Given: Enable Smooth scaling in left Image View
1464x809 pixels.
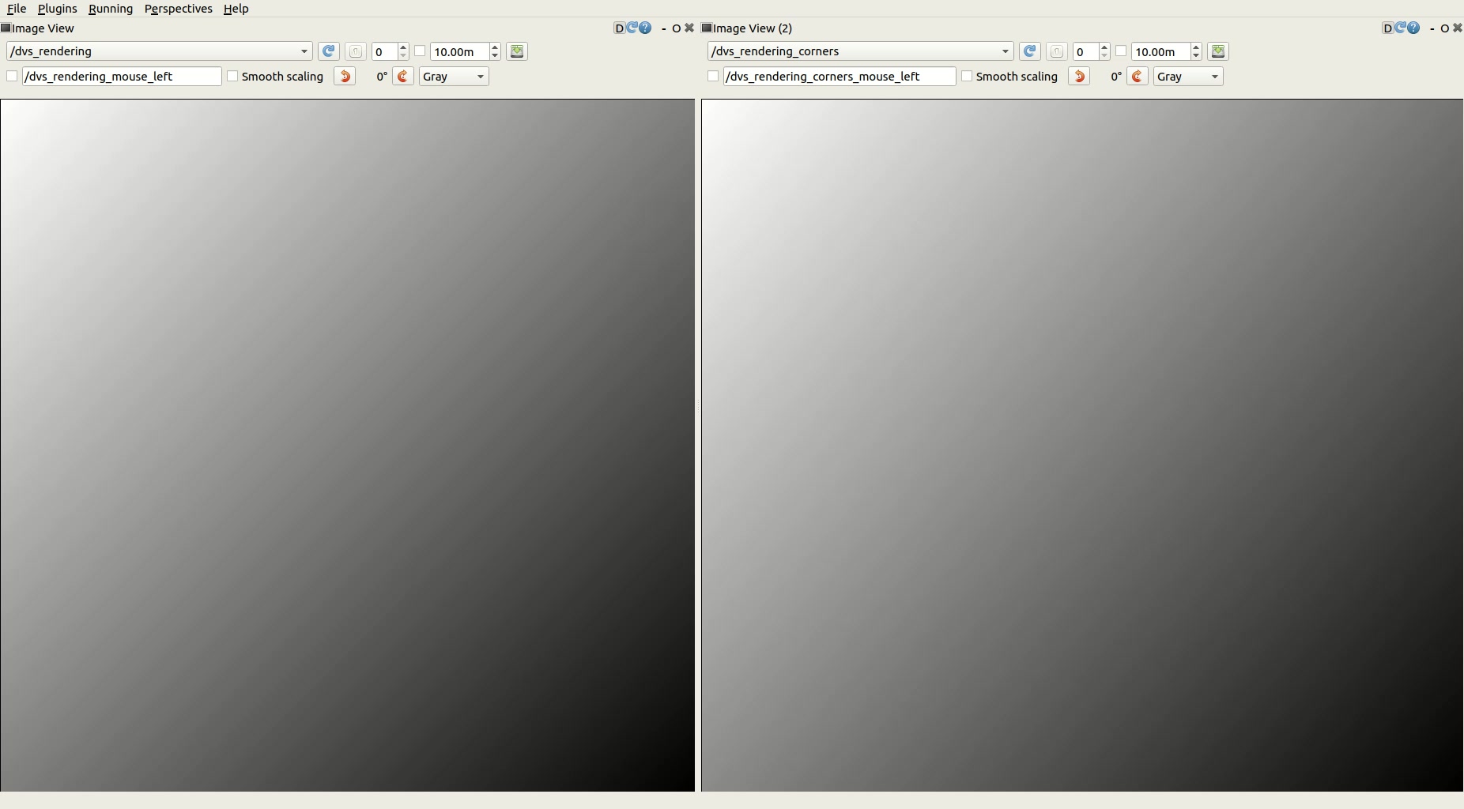Looking at the screenshot, I should (x=232, y=76).
